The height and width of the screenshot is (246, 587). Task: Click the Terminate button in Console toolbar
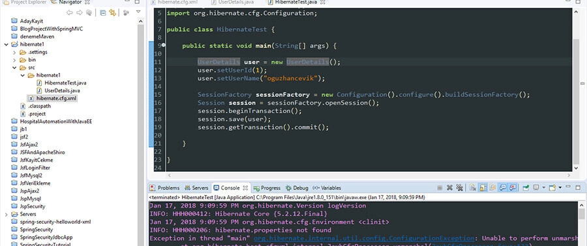[x=440, y=188]
